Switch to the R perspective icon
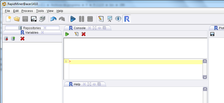This screenshot has width=224, height=103. tap(127, 19)
